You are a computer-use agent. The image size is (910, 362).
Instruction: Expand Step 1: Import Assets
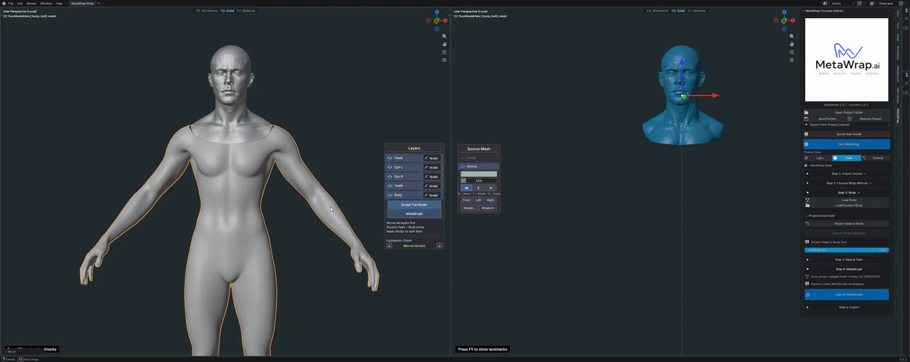click(847, 174)
